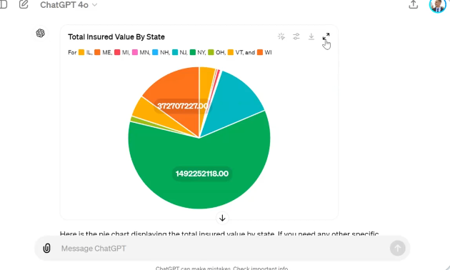Image resolution: width=450 pixels, height=270 pixels.
Task: Select the IL yellow legend swatch
Action: (81, 52)
